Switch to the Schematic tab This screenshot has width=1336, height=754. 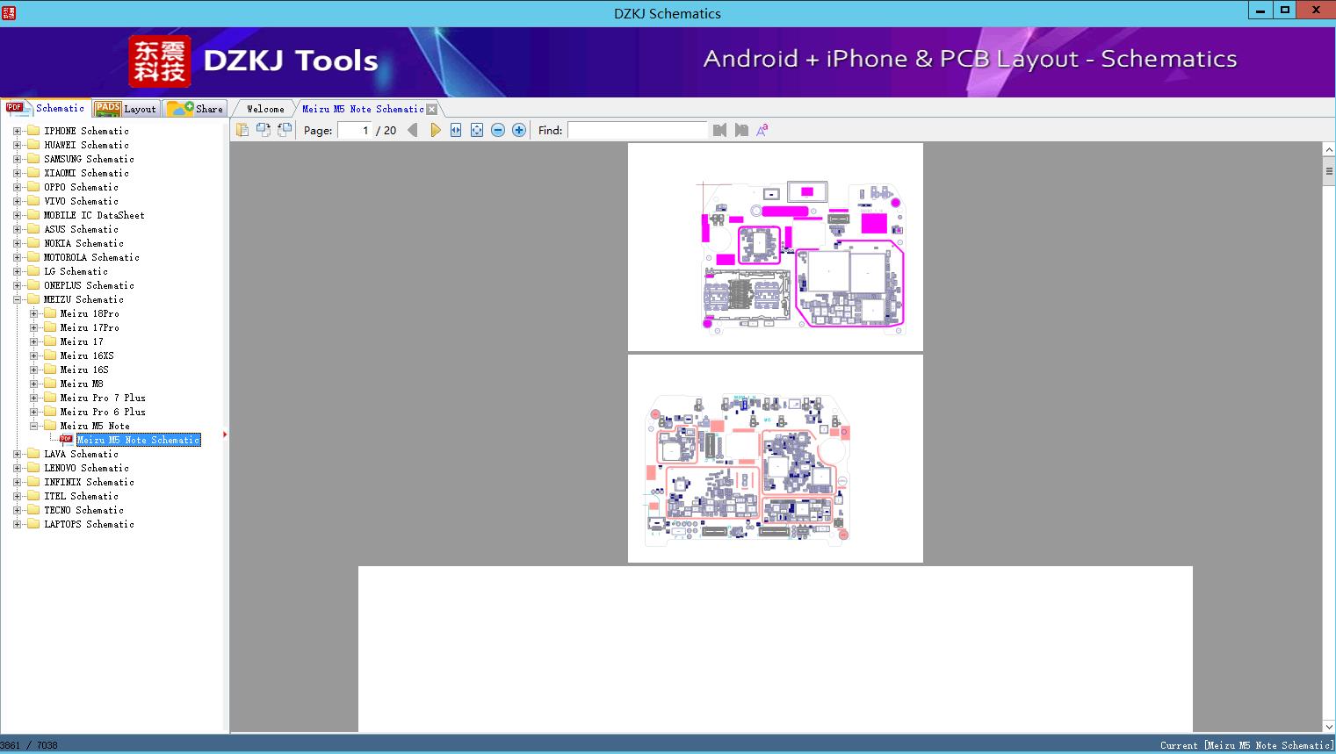[x=46, y=108]
